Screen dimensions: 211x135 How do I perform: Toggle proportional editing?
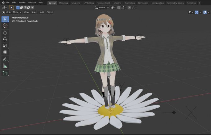pyautogui.click(x=129, y=8)
